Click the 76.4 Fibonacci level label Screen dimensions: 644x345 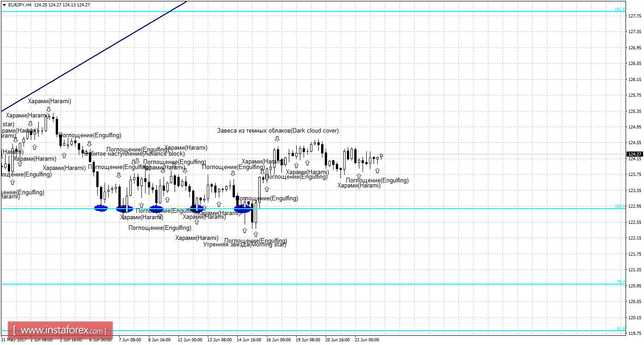[x=621, y=282]
